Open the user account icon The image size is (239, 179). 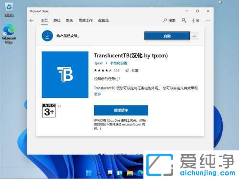tap(184, 21)
